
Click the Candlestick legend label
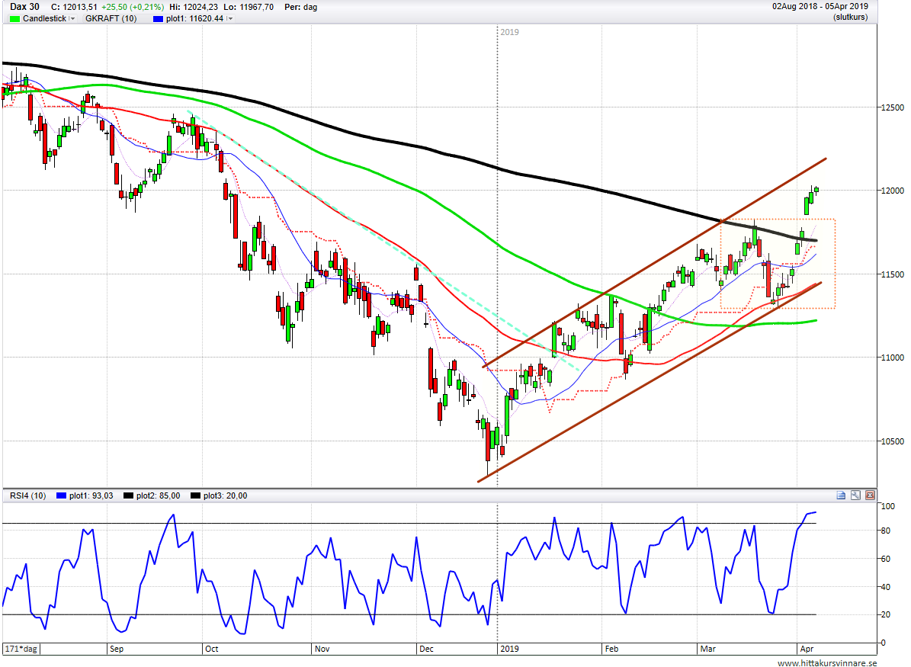click(x=45, y=18)
